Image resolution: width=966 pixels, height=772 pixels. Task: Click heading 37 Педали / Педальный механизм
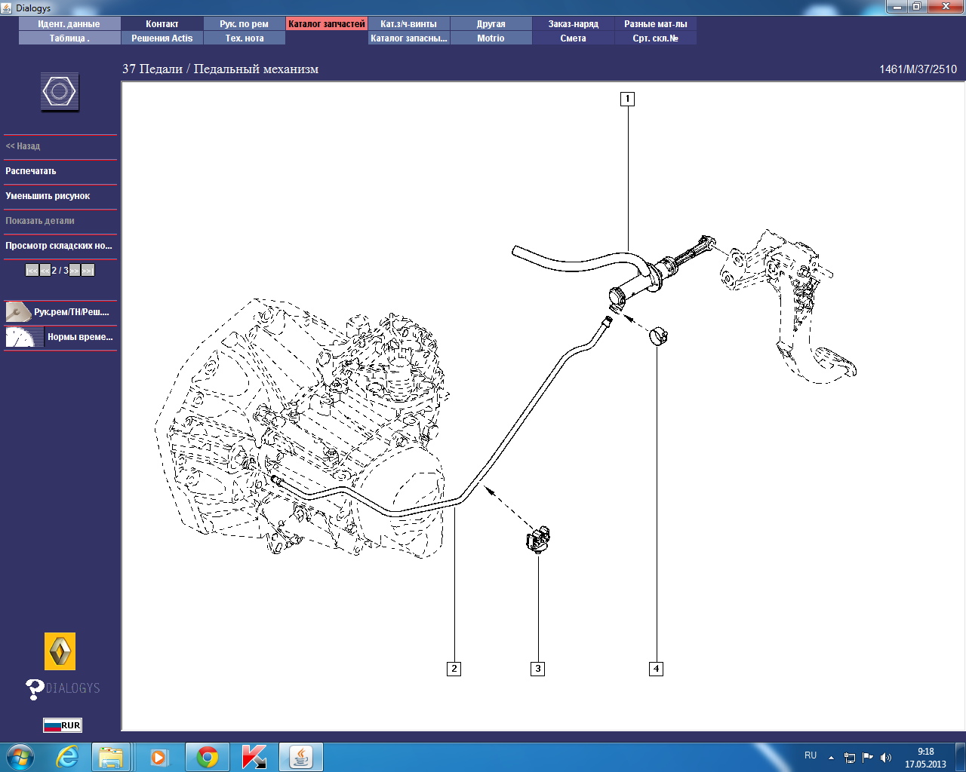click(x=220, y=69)
